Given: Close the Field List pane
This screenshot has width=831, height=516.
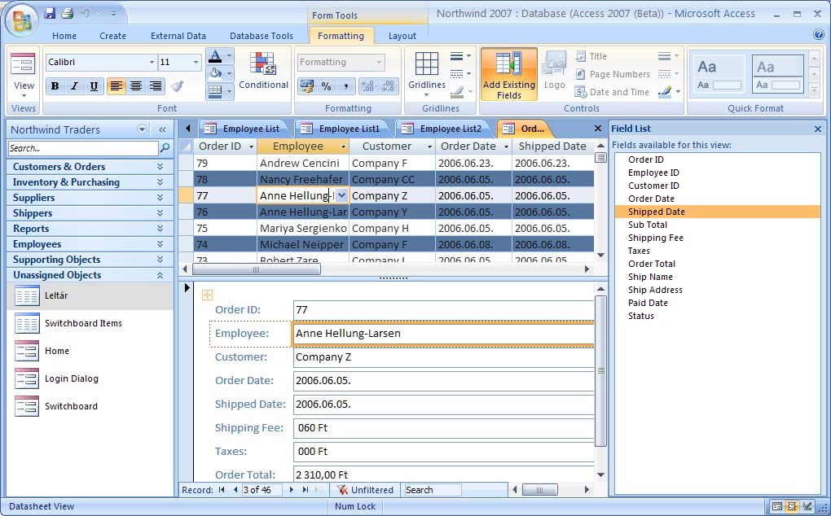Looking at the screenshot, I should point(818,129).
